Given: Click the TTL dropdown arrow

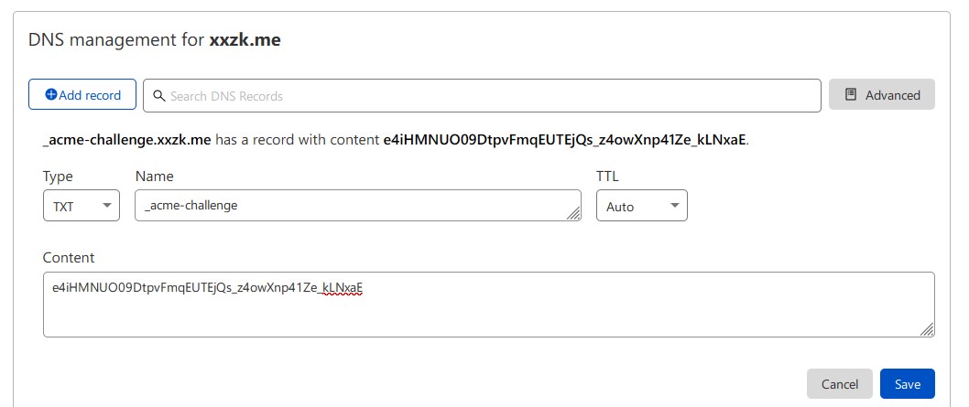Looking at the screenshot, I should tap(675, 206).
